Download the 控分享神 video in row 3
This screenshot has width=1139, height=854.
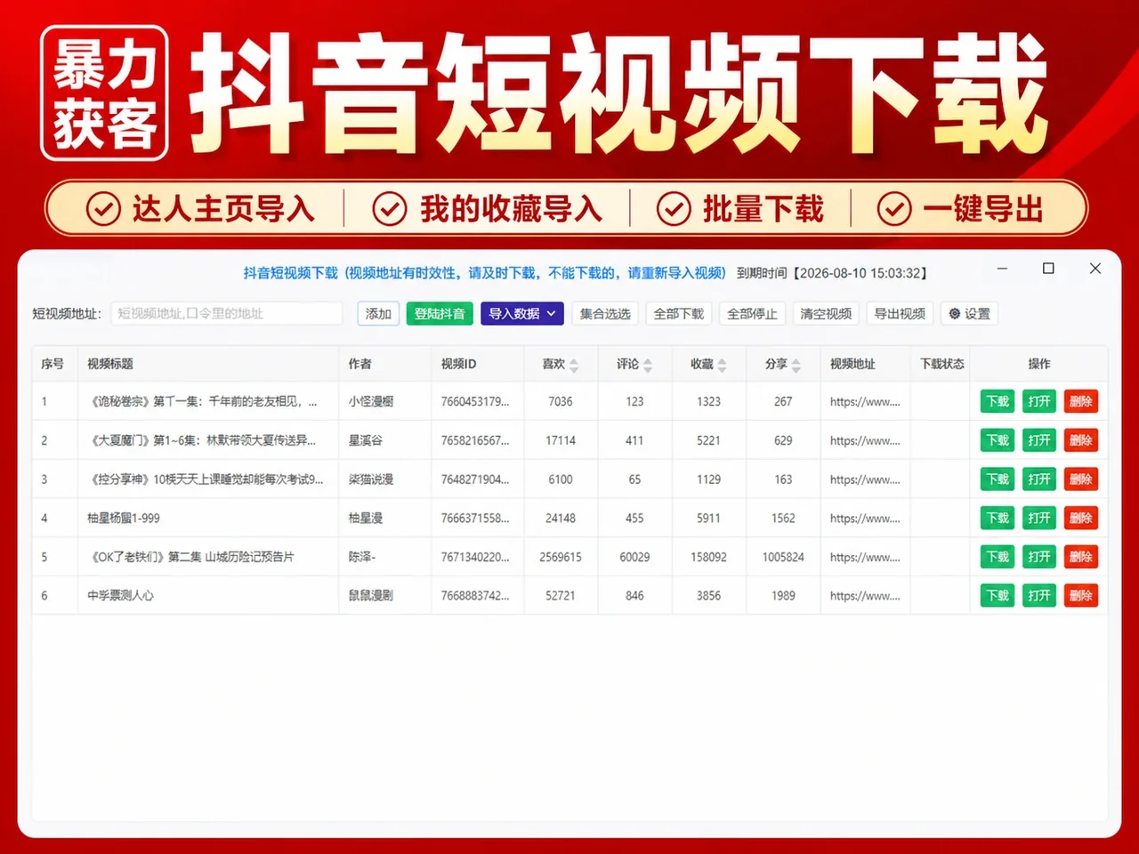[998, 479]
